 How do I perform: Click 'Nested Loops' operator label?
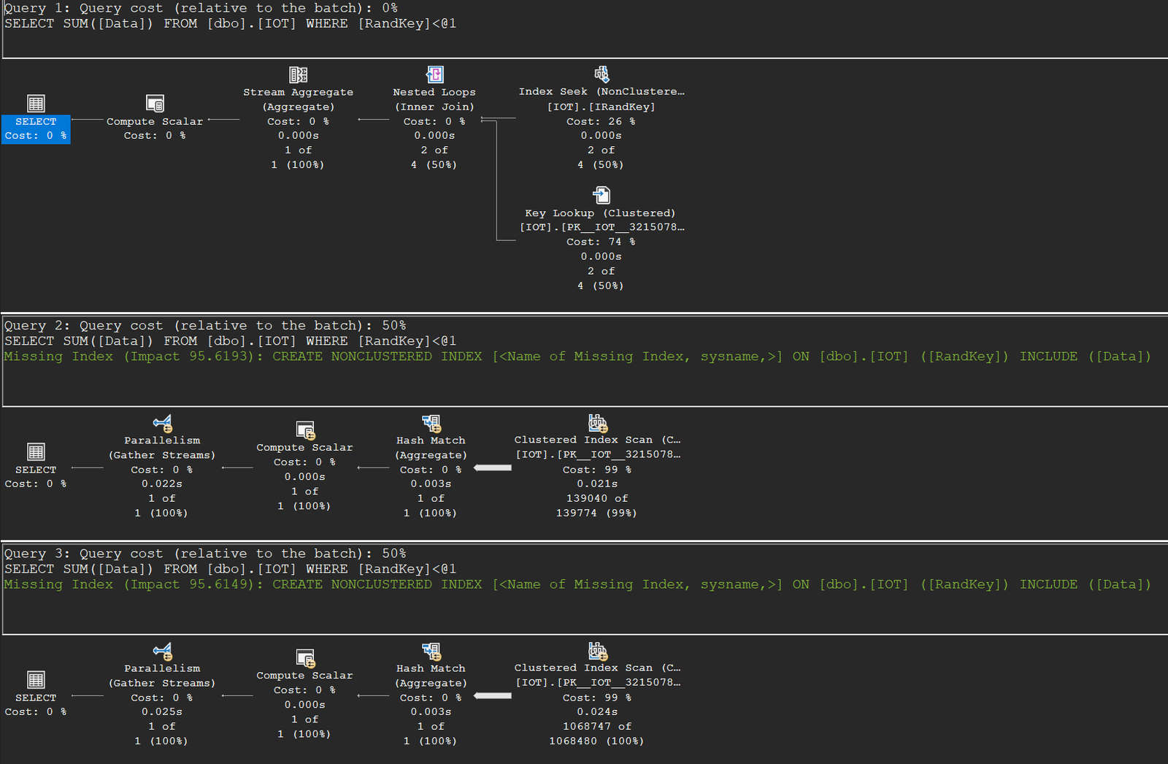click(x=434, y=92)
